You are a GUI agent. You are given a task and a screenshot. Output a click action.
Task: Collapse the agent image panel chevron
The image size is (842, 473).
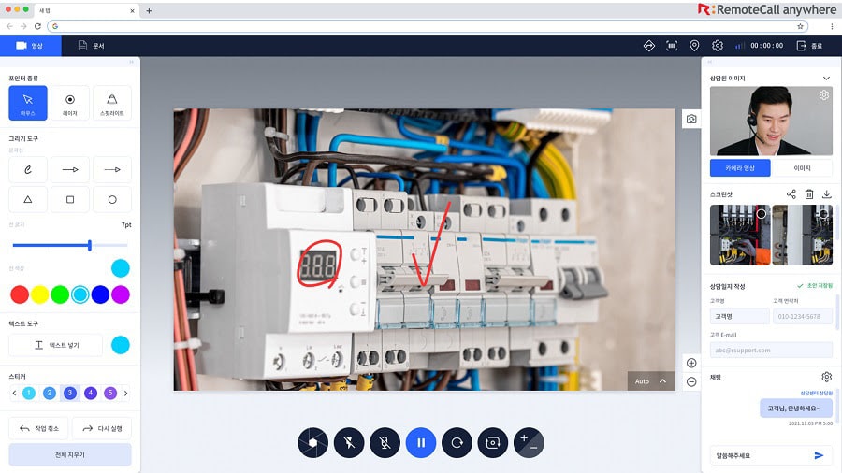[826, 79]
